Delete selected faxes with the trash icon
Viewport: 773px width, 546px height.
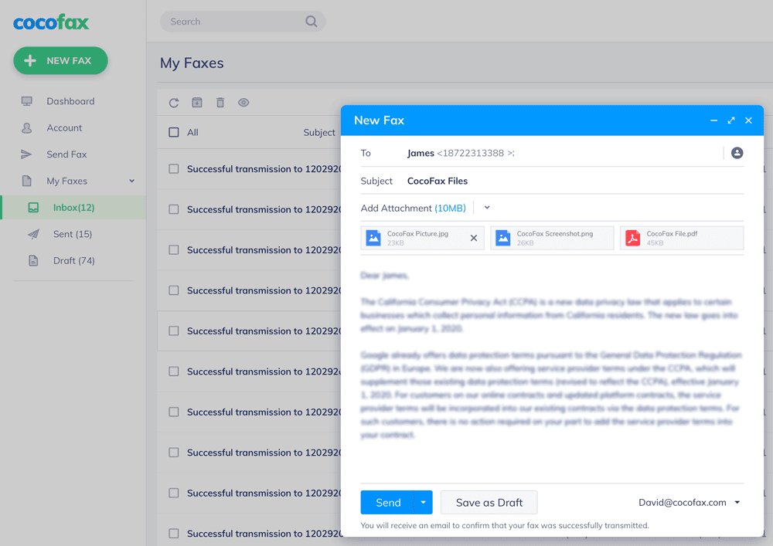220,102
